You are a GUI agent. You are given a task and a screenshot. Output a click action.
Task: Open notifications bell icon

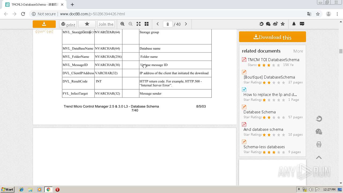click(294, 24)
